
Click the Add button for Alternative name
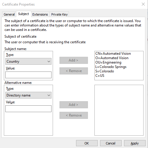pyautogui.click(x=74, y=105)
